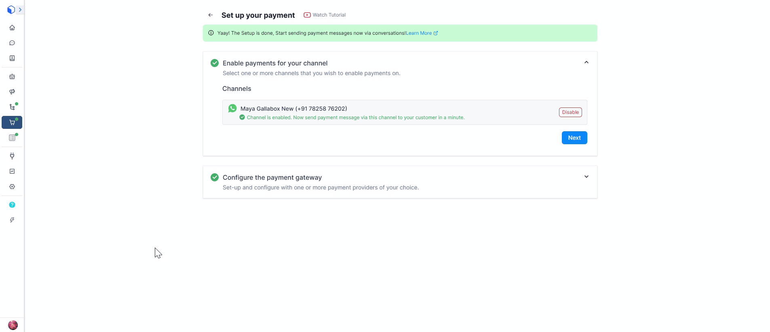Open the contacts icon in sidebar
This screenshot has width=770, height=332.
[x=12, y=58]
